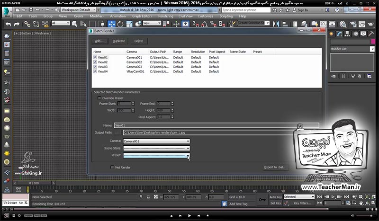Click the Type a keyword or phrase search box
The image size is (379, 221).
(246, 10)
